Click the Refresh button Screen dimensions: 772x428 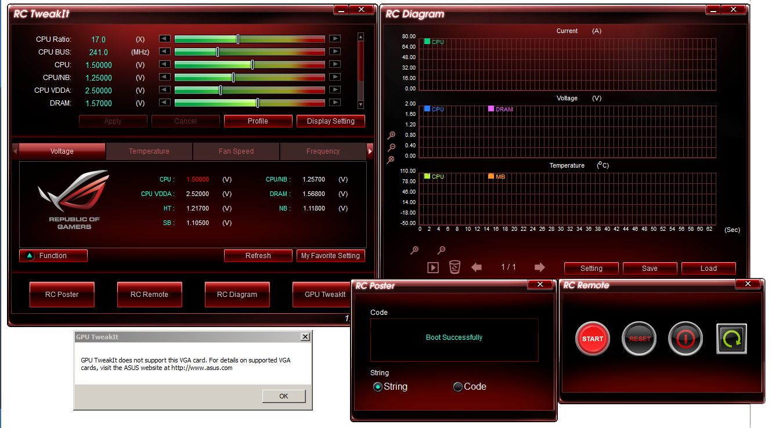point(258,256)
